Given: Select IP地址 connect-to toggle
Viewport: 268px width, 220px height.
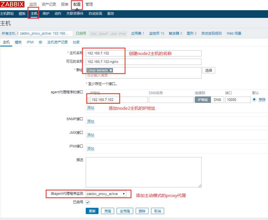Looking at the screenshot, I should coord(203,100).
